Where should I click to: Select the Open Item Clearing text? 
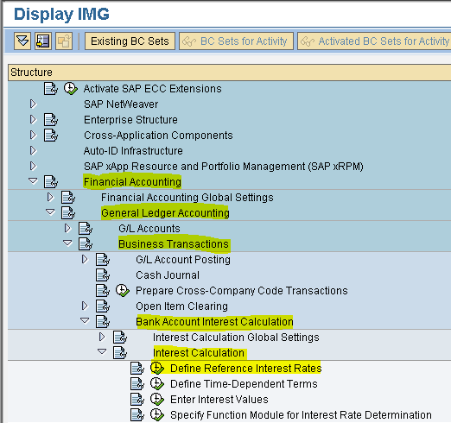[x=181, y=306]
